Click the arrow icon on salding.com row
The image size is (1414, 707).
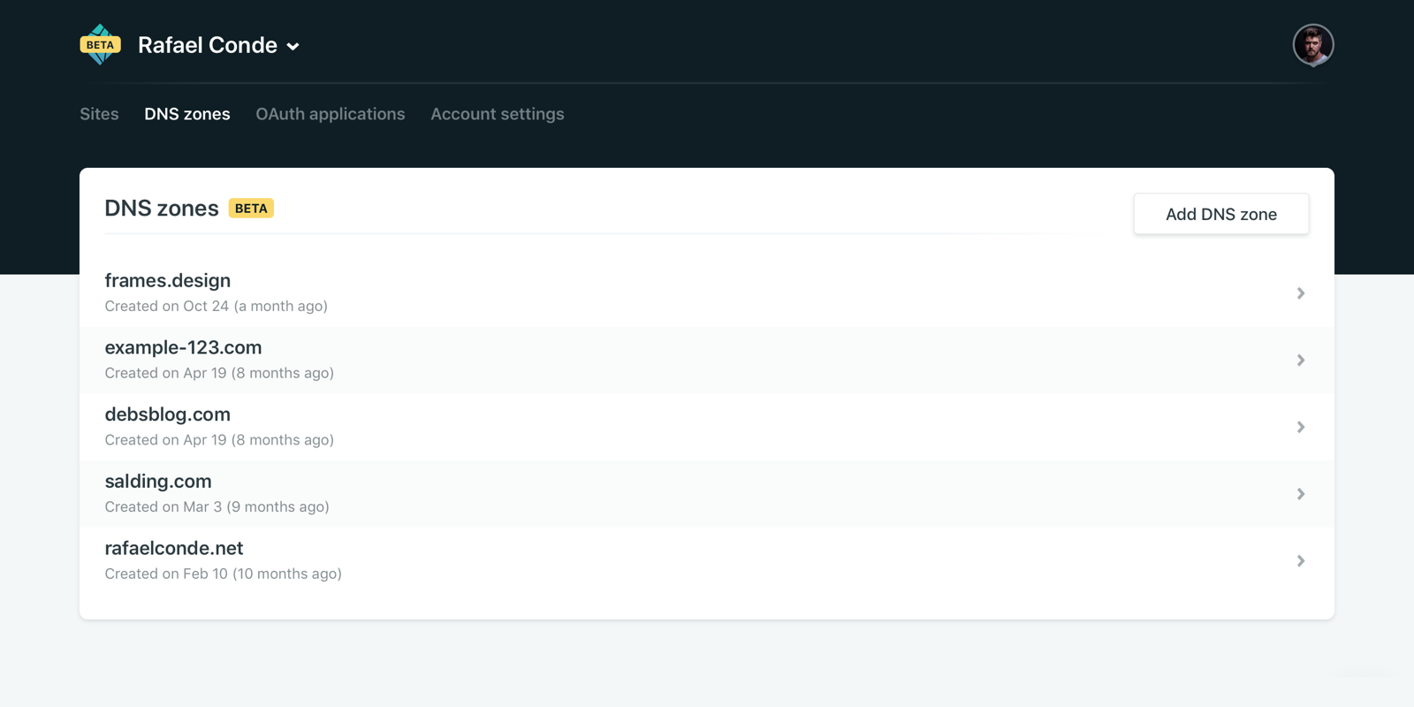coord(1300,494)
